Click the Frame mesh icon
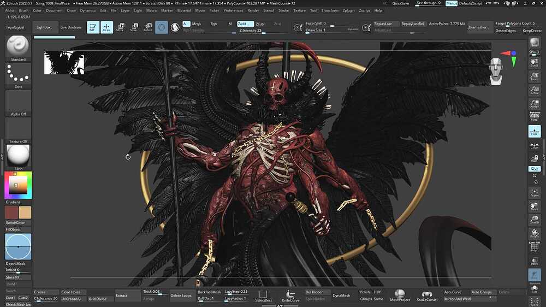The width and height of the screenshot is (546, 307). (534, 193)
